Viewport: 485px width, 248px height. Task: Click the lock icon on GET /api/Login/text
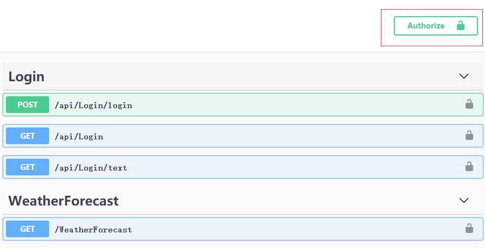click(x=469, y=167)
